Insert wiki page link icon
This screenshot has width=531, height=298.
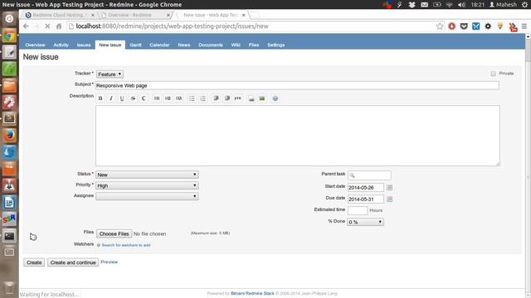coord(251,99)
